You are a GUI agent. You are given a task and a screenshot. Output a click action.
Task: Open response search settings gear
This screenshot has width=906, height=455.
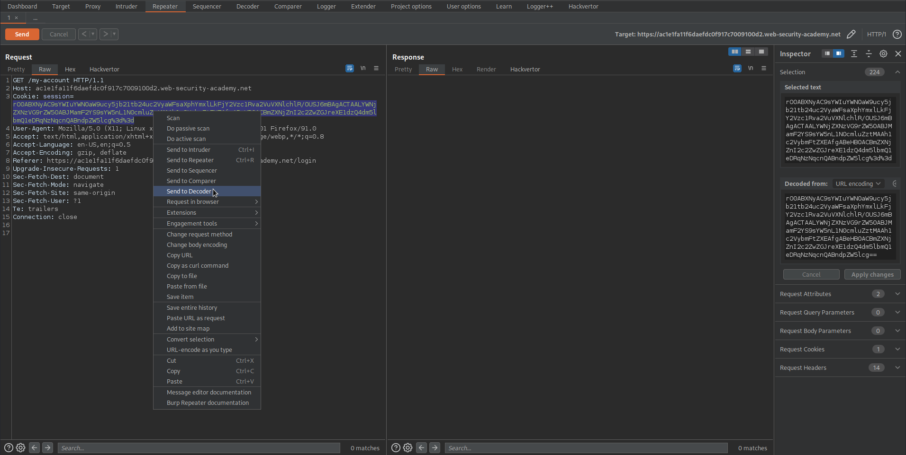pyautogui.click(x=408, y=447)
